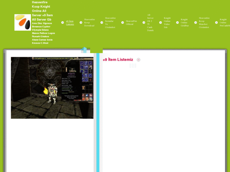Click arrow icon beside Knight Online Video İzle
This screenshot has width=230, height=172.
(x=161, y=22)
